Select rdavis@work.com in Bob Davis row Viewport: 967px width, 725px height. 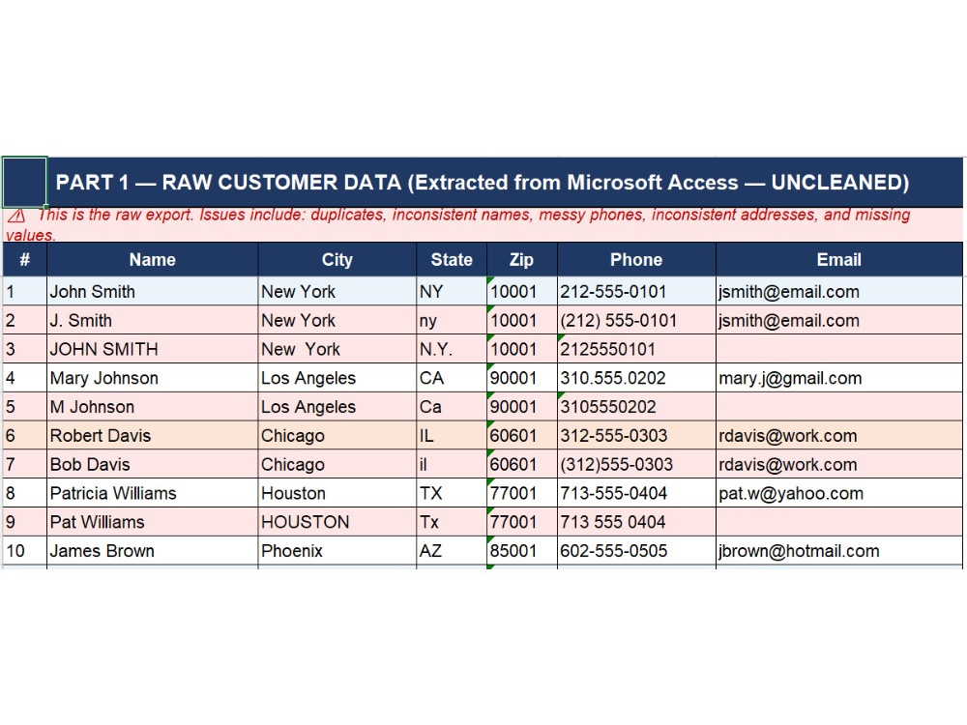point(839,464)
